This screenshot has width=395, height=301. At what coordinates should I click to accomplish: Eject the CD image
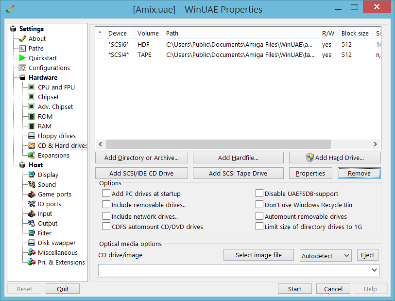pos(367,255)
